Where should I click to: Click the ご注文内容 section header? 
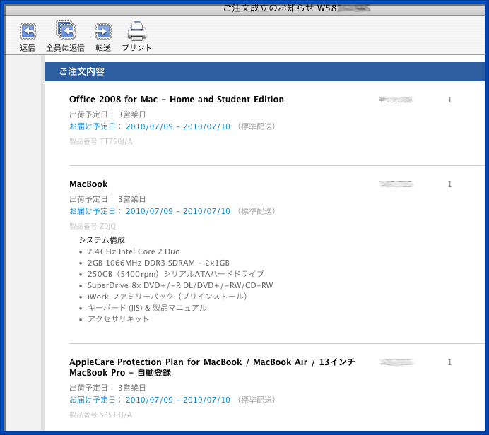click(x=264, y=71)
